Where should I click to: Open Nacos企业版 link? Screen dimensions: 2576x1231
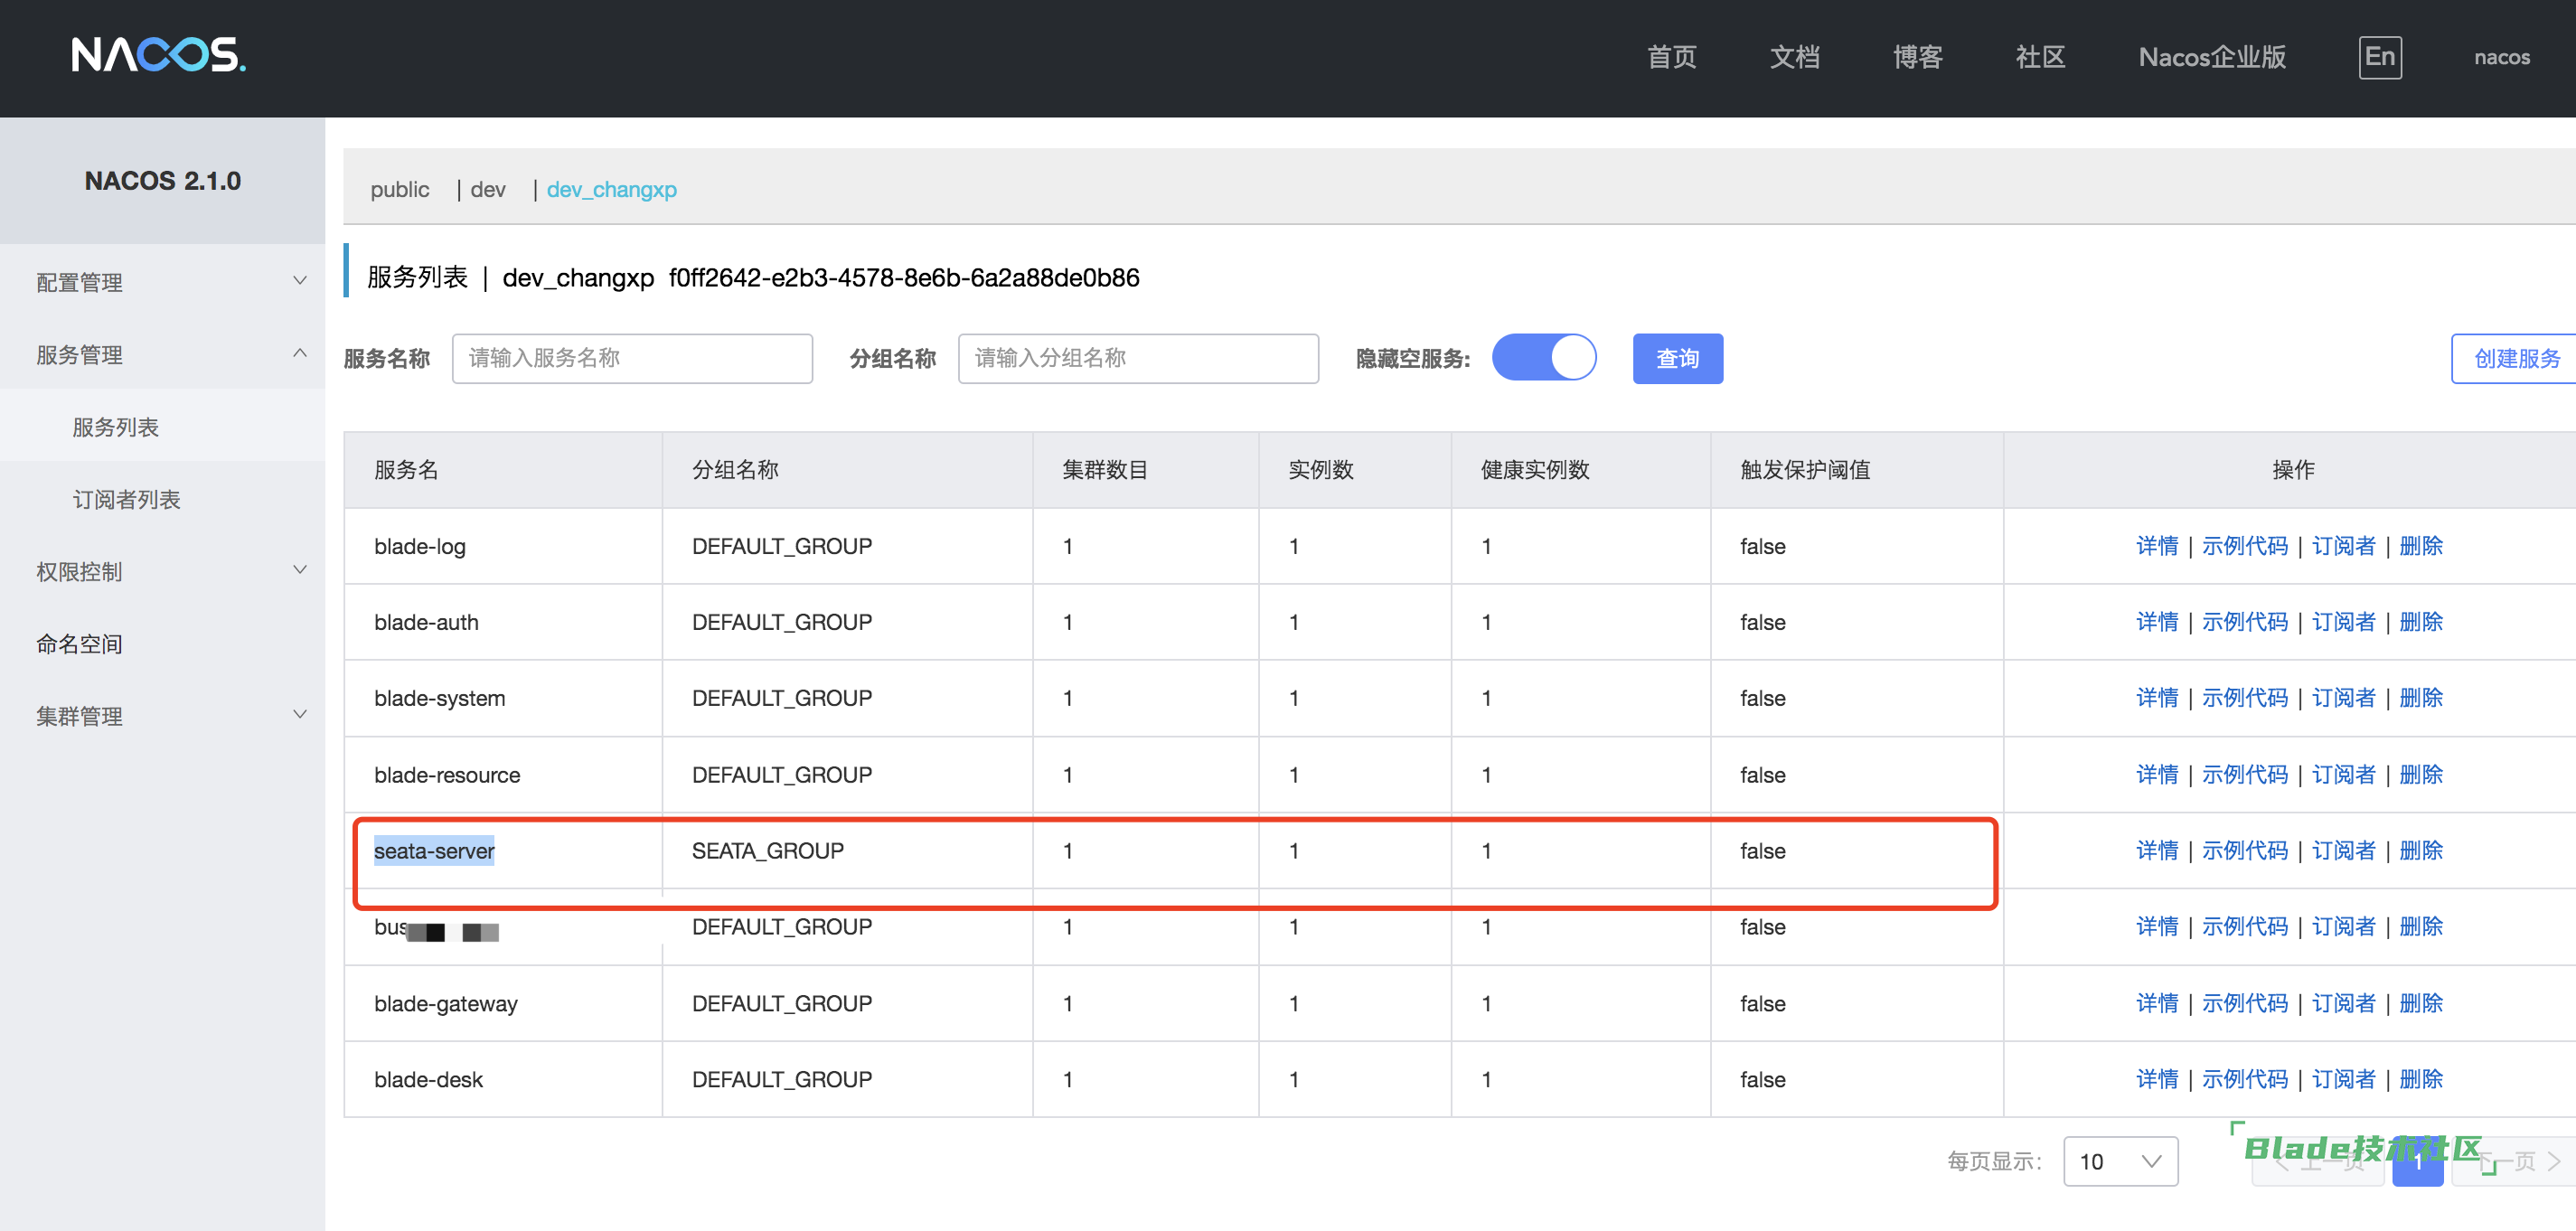pos(2212,57)
